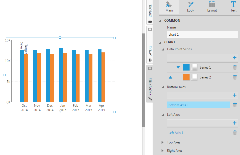Click the chart's bottom-right resize handle
This screenshot has width=240, height=155.
point(115,112)
